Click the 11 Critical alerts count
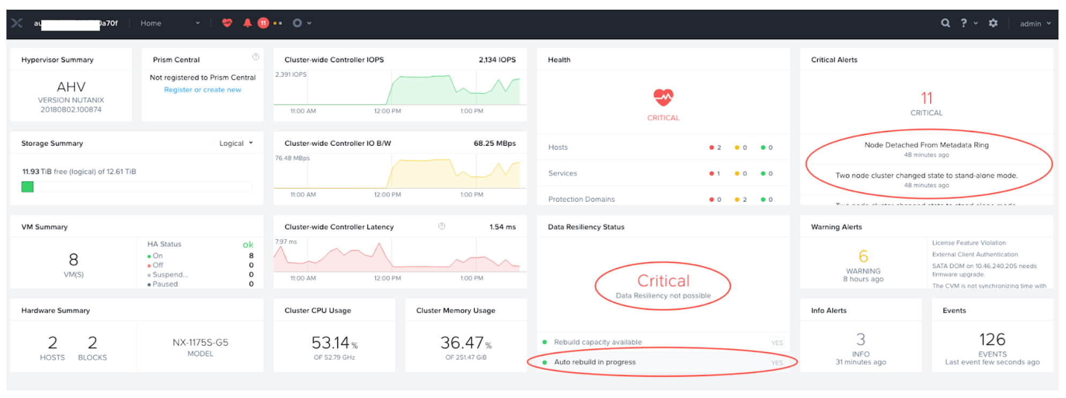The image size is (1066, 398). click(927, 98)
